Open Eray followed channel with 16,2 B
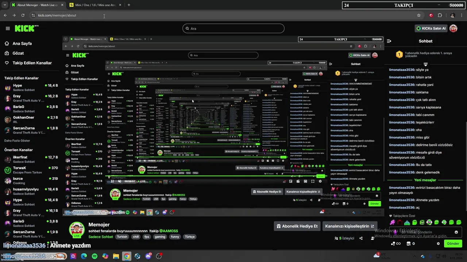 [x=31, y=98]
